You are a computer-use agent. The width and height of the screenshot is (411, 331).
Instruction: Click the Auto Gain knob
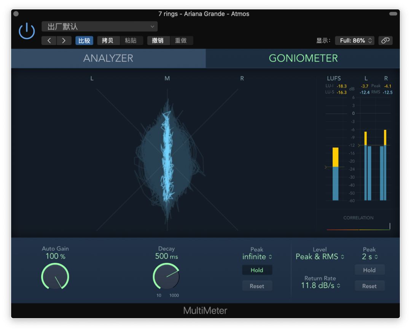click(55, 276)
